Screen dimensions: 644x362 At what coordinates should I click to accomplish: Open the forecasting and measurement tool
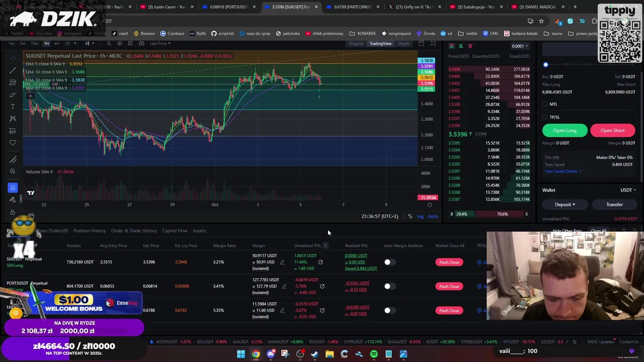13,130
